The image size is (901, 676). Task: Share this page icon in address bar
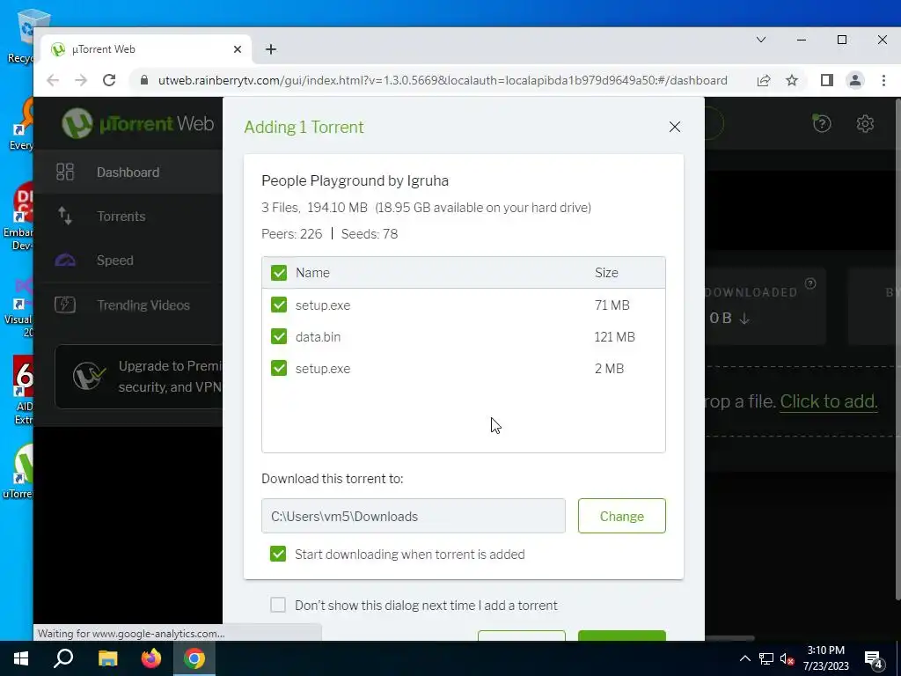[x=764, y=80]
